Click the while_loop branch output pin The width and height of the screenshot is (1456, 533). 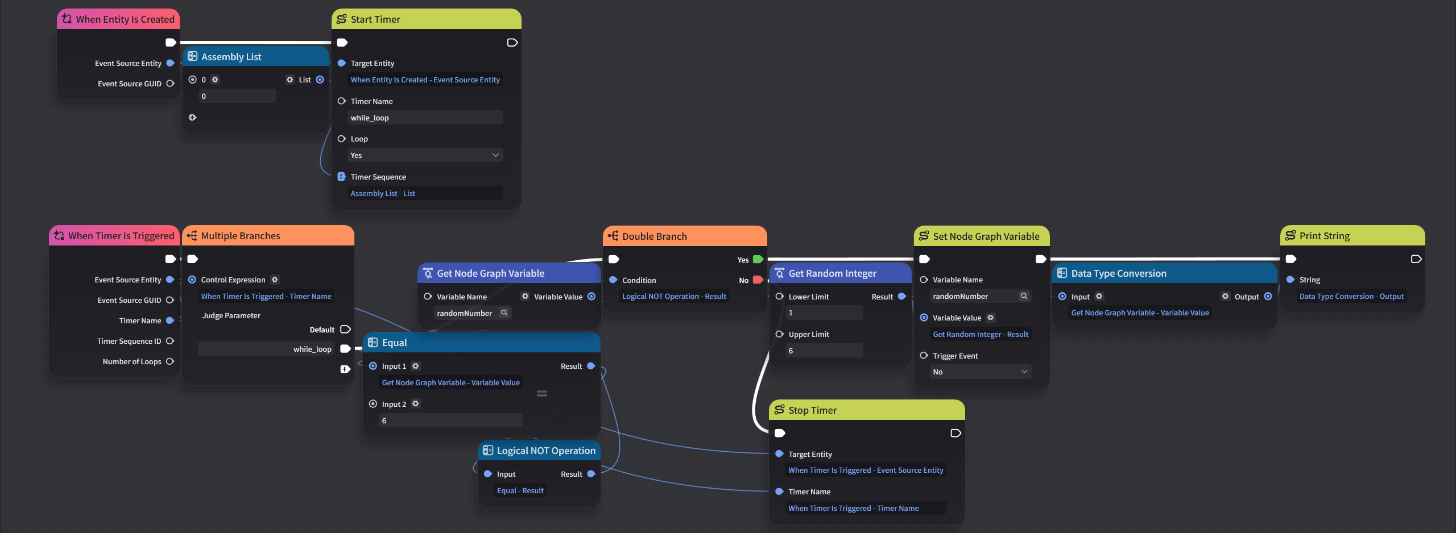tap(345, 349)
